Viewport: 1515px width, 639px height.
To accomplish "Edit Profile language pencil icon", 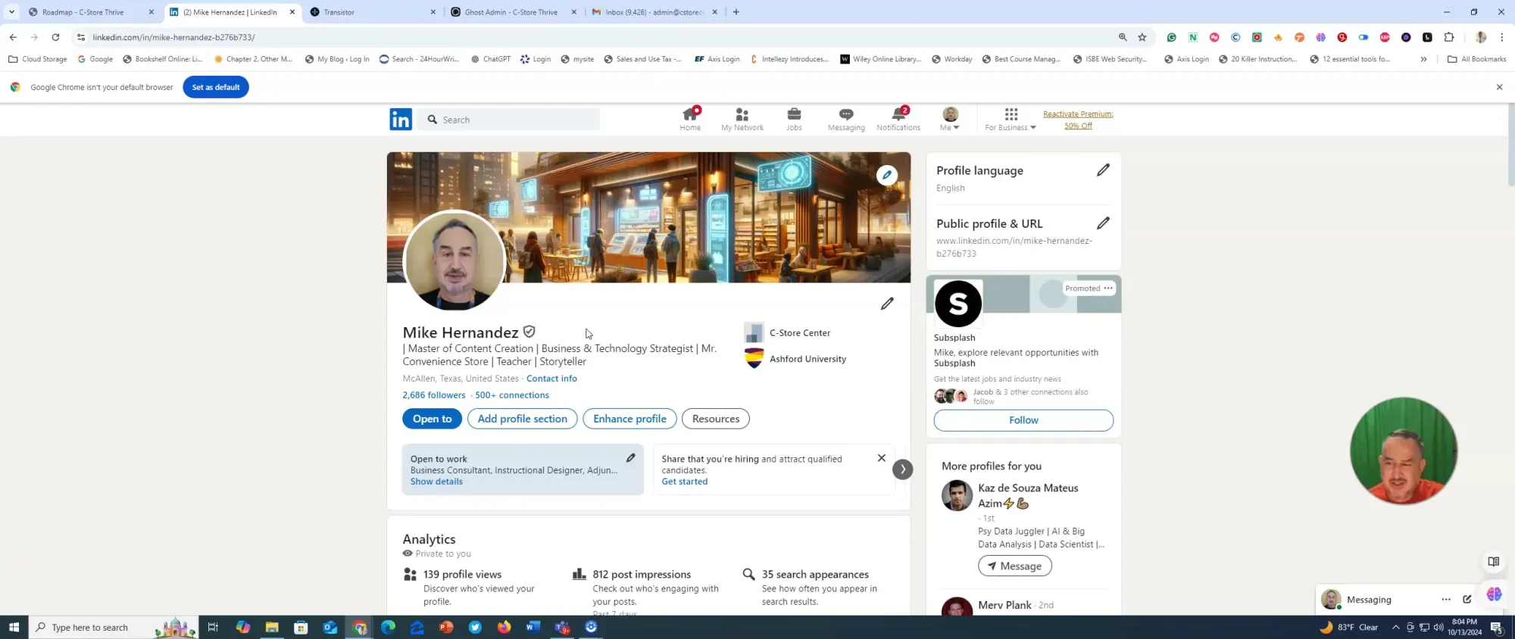I will click(x=1103, y=170).
